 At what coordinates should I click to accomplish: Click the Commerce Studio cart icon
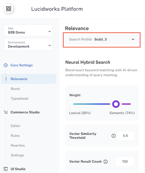[x=6, y=112]
